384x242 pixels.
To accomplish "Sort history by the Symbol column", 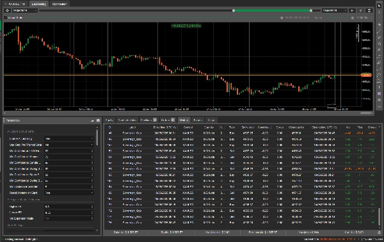I will coord(188,127).
